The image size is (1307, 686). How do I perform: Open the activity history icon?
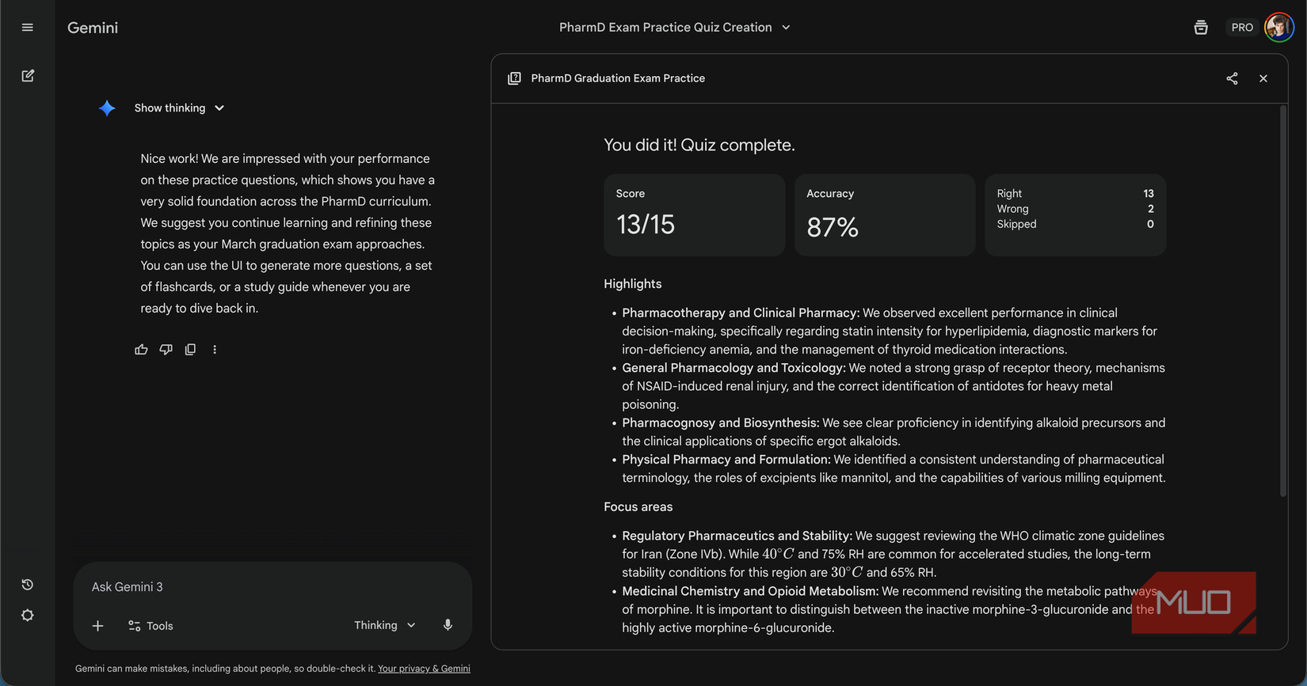(28, 585)
